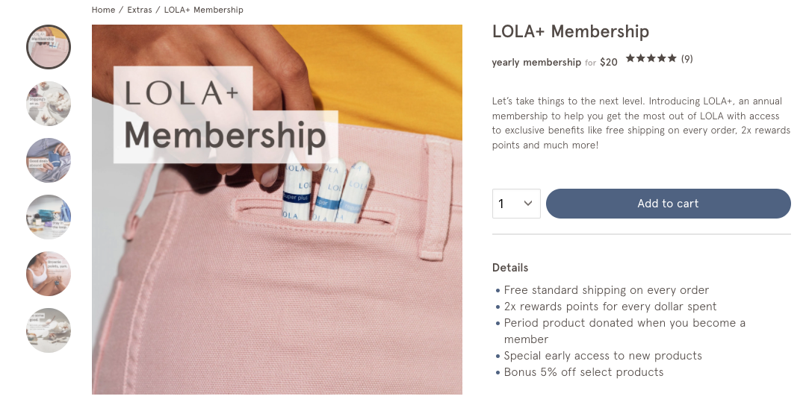Click the five-star rating icons
This screenshot has width=806, height=405.
click(x=651, y=58)
